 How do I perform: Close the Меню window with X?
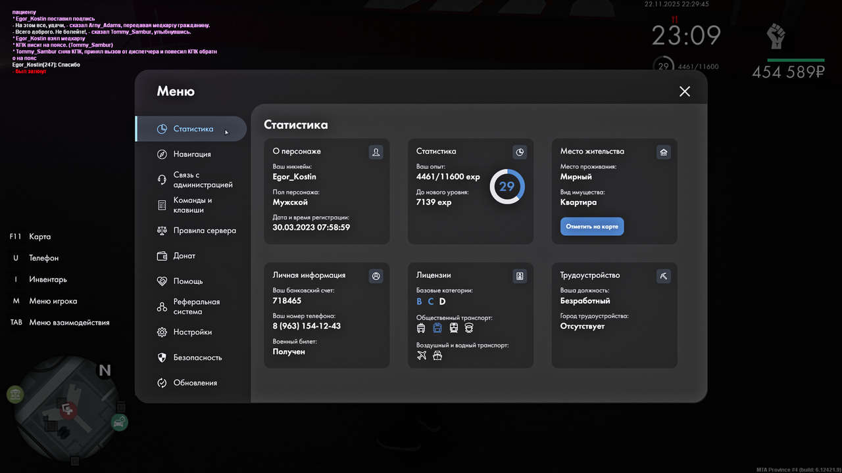pyautogui.click(x=685, y=91)
